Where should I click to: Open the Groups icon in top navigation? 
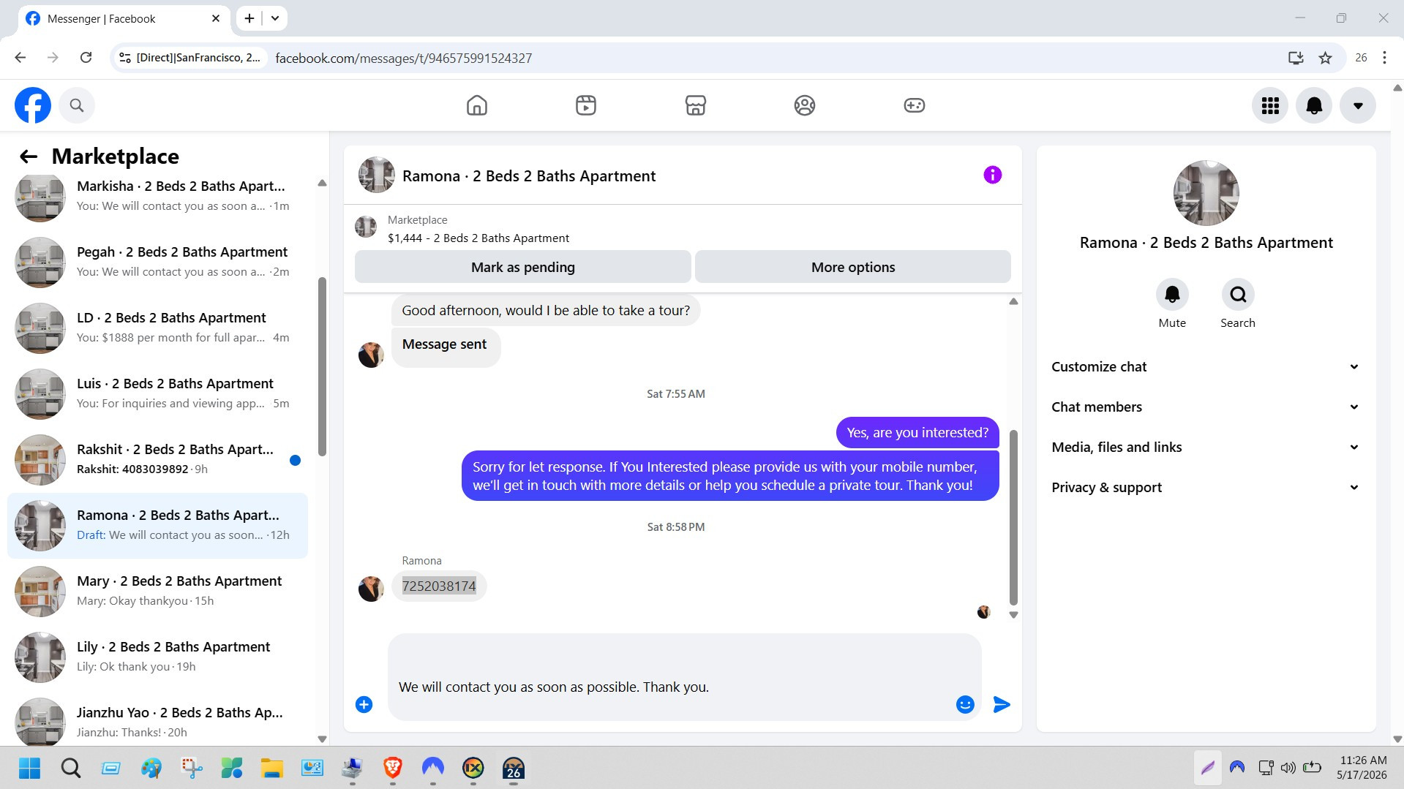(805, 105)
